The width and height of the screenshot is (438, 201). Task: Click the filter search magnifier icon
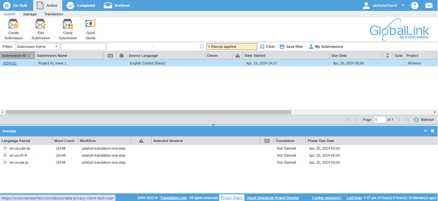pos(202,46)
